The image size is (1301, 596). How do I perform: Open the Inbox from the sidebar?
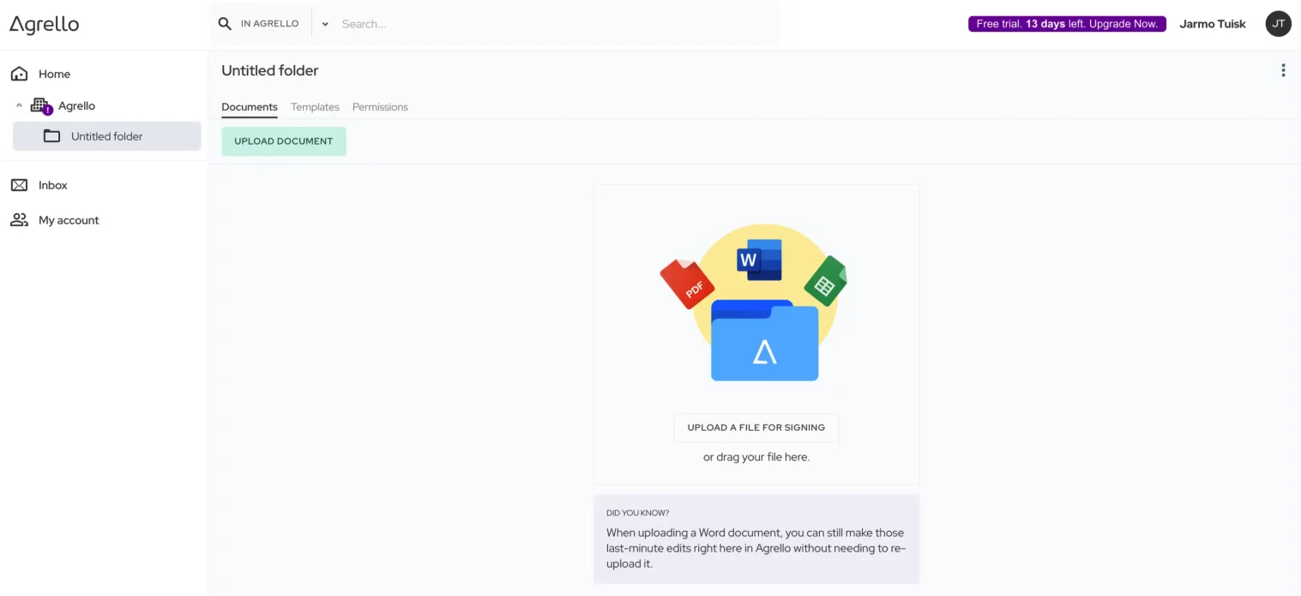pyautogui.click(x=52, y=185)
